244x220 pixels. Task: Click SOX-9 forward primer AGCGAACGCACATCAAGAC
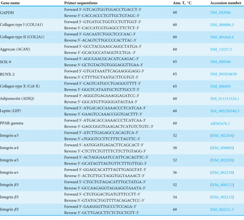pyautogui.click(x=101, y=59)
